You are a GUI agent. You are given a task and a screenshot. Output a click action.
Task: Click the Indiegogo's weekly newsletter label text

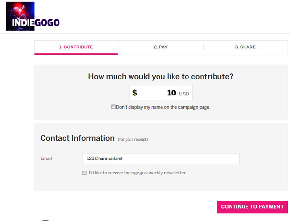[137, 173]
